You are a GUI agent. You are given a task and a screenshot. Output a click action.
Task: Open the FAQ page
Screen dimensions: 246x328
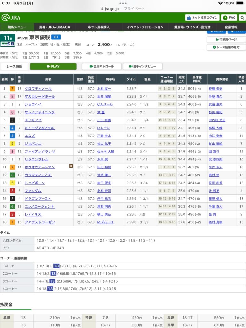[229, 18]
